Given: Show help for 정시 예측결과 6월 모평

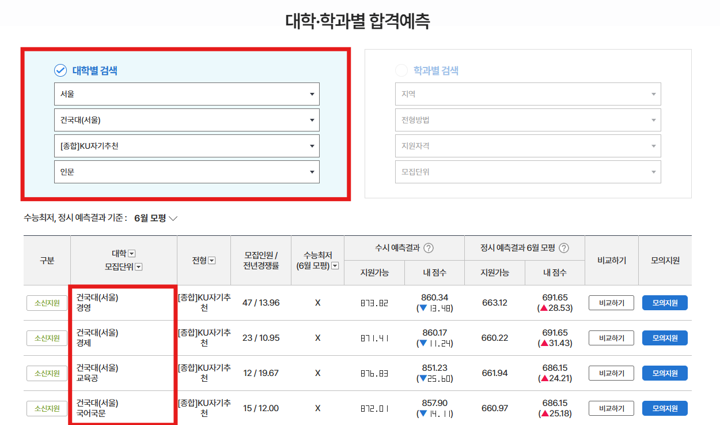Looking at the screenshot, I should (x=564, y=248).
